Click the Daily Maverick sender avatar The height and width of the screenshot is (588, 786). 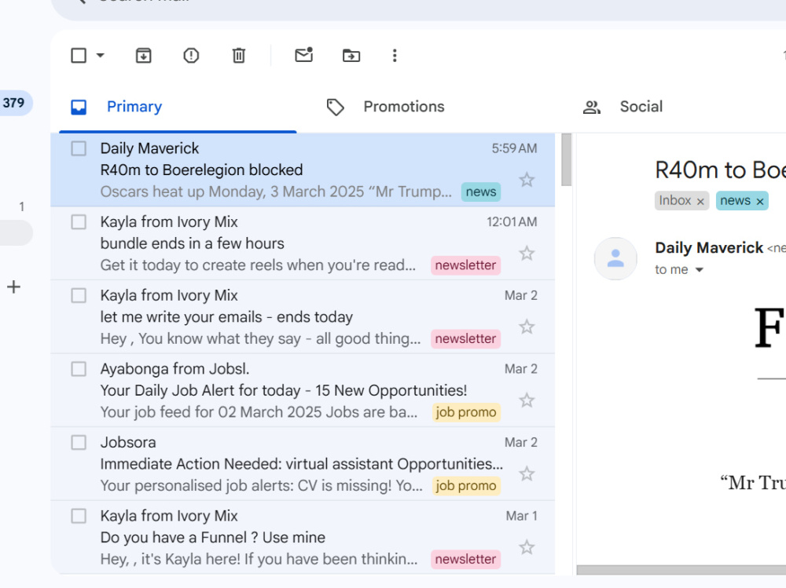tap(615, 258)
